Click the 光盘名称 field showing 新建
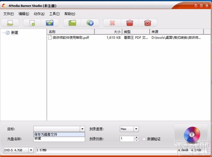This screenshot has height=157, width=212. click(x=59, y=139)
